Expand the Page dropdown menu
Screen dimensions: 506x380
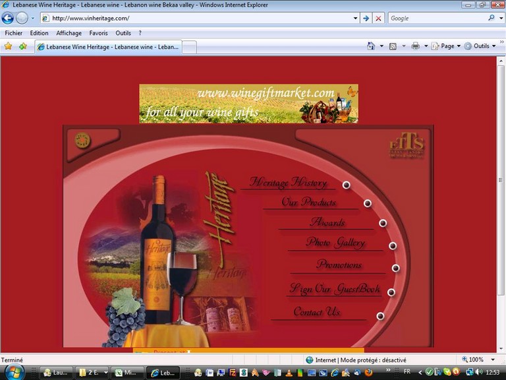(x=451, y=46)
